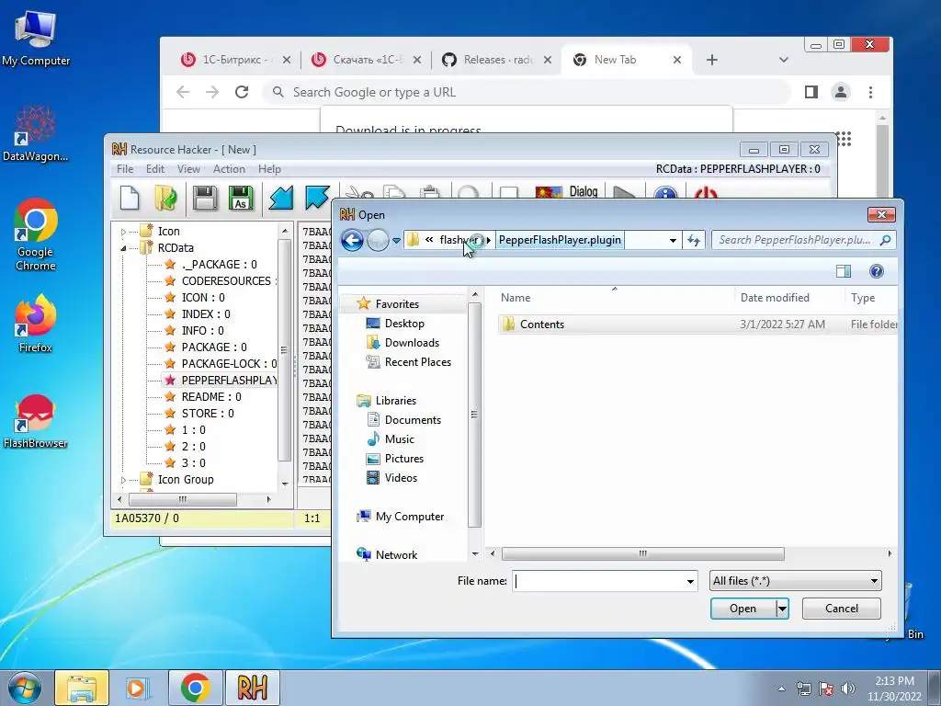The image size is (941, 706).
Task: Click the Open button in the dialog
Action: point(743,609)
